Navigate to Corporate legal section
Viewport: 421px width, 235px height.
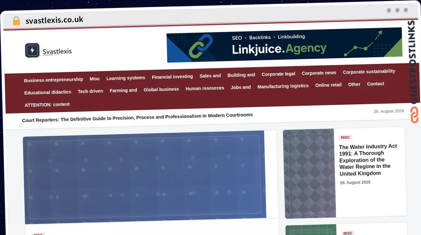(x=278, y=74)
